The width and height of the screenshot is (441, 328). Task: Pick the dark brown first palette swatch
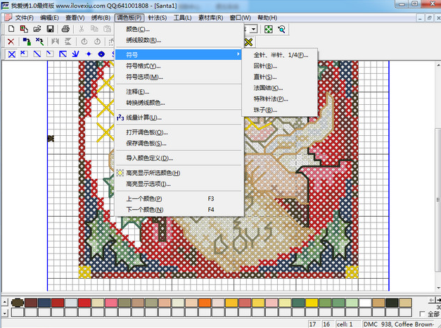click(18, 303)
